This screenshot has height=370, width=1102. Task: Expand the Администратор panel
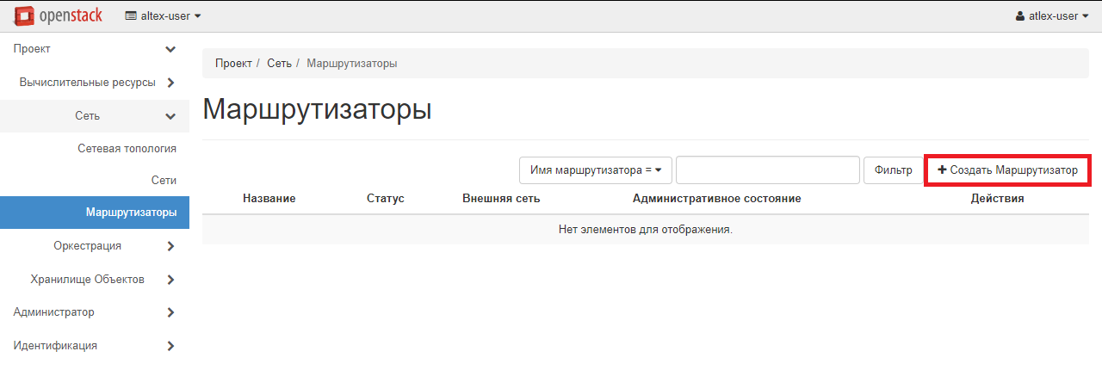click(95, 311)
